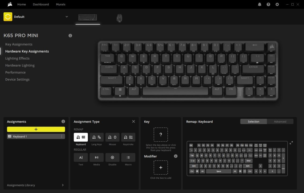Image resolution: width=304 pixels, height=193 pixels.
Task: Select Esc on remap keyboard
Action: [191, 145]
